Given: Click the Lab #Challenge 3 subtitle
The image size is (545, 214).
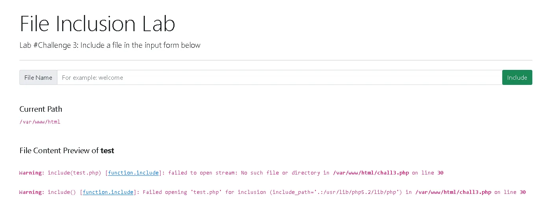Looking at the screenshot, I should (110, 45).
